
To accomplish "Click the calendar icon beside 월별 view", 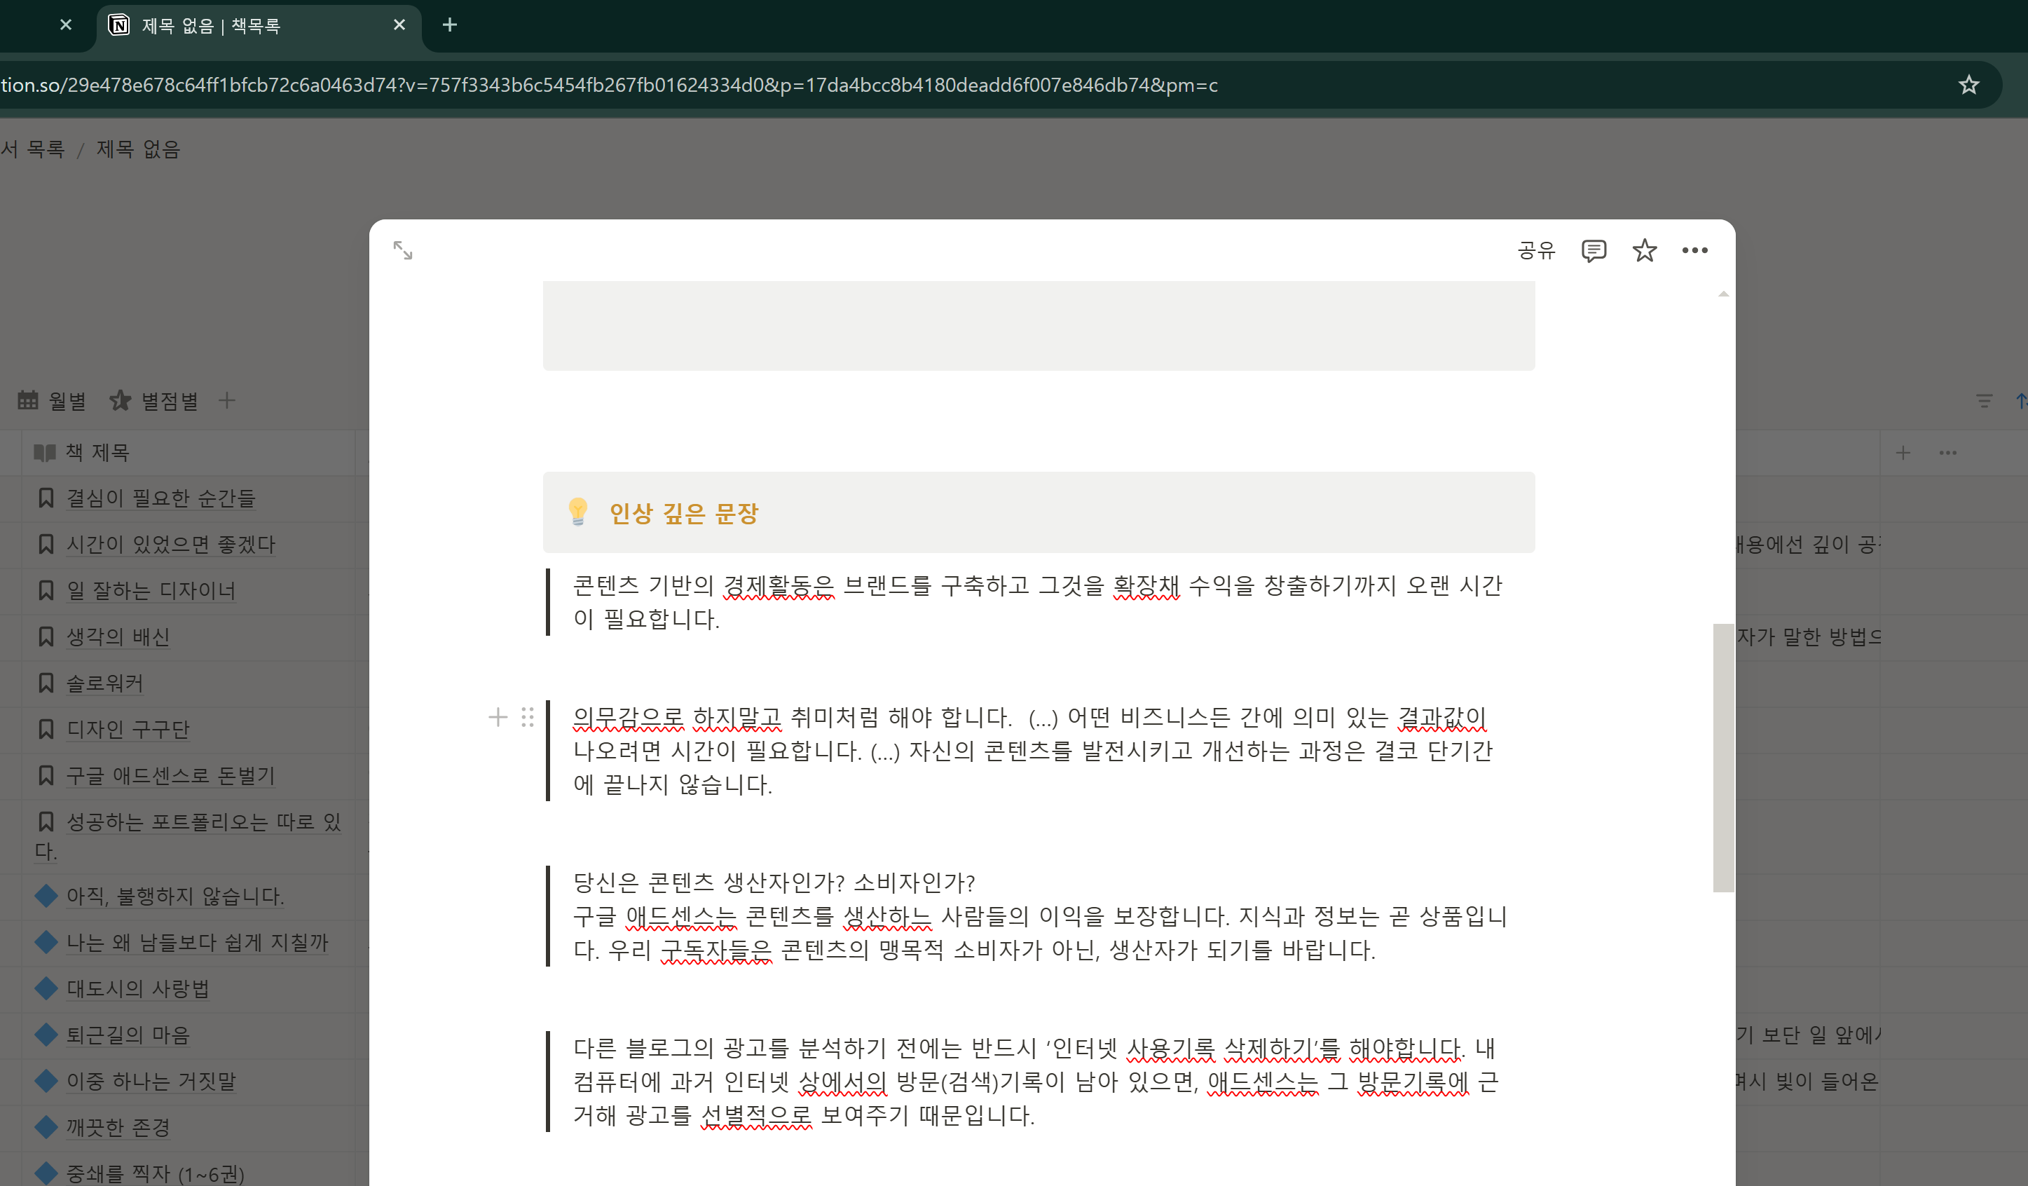I will pyautogui.click(x=27, y=400).
